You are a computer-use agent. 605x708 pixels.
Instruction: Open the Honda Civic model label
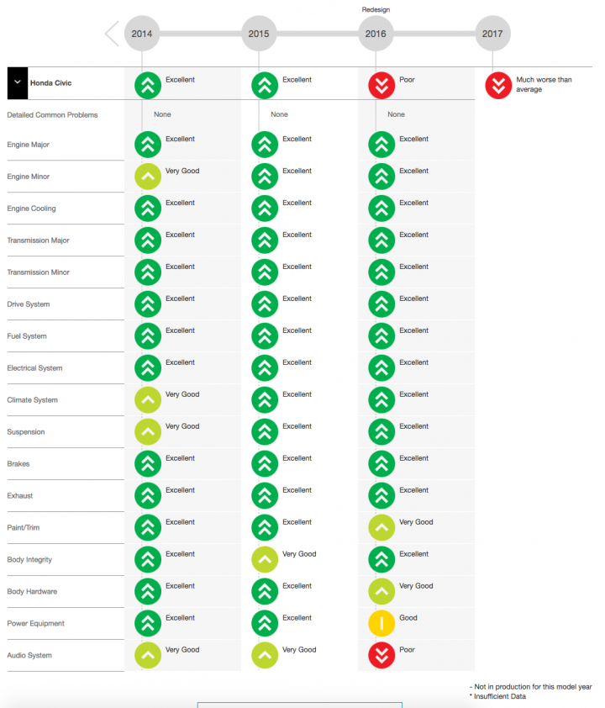51,83
